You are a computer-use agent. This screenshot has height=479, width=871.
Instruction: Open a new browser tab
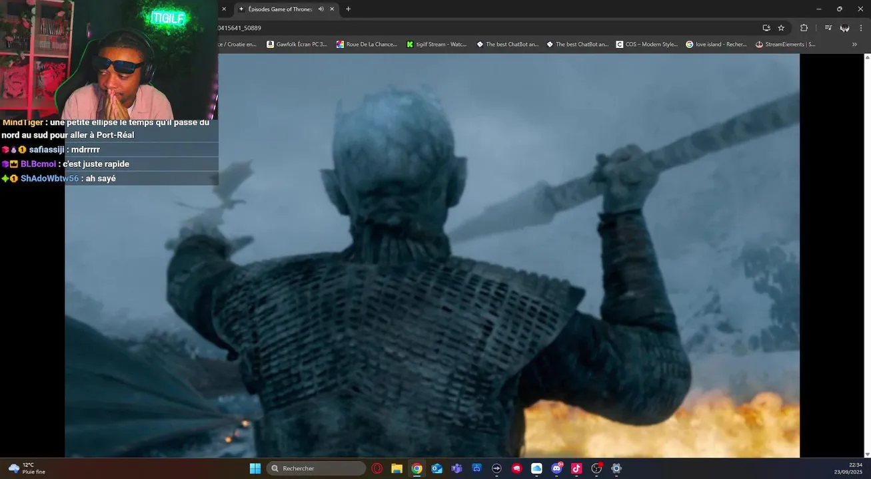point(348,9)
